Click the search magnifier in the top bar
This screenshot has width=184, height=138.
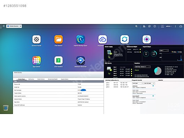click(136, 26)
